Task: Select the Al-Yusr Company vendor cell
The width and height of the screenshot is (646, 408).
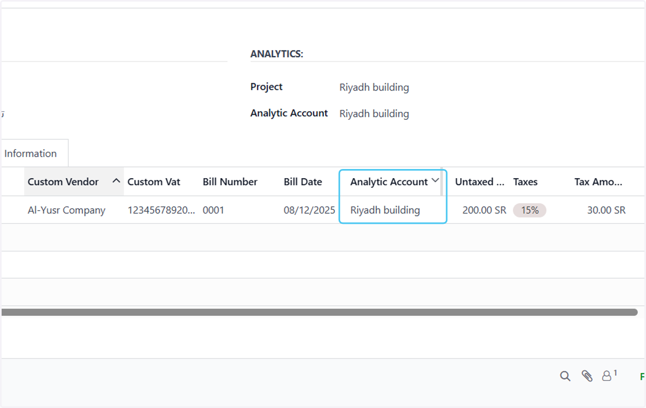Action: 67,210
